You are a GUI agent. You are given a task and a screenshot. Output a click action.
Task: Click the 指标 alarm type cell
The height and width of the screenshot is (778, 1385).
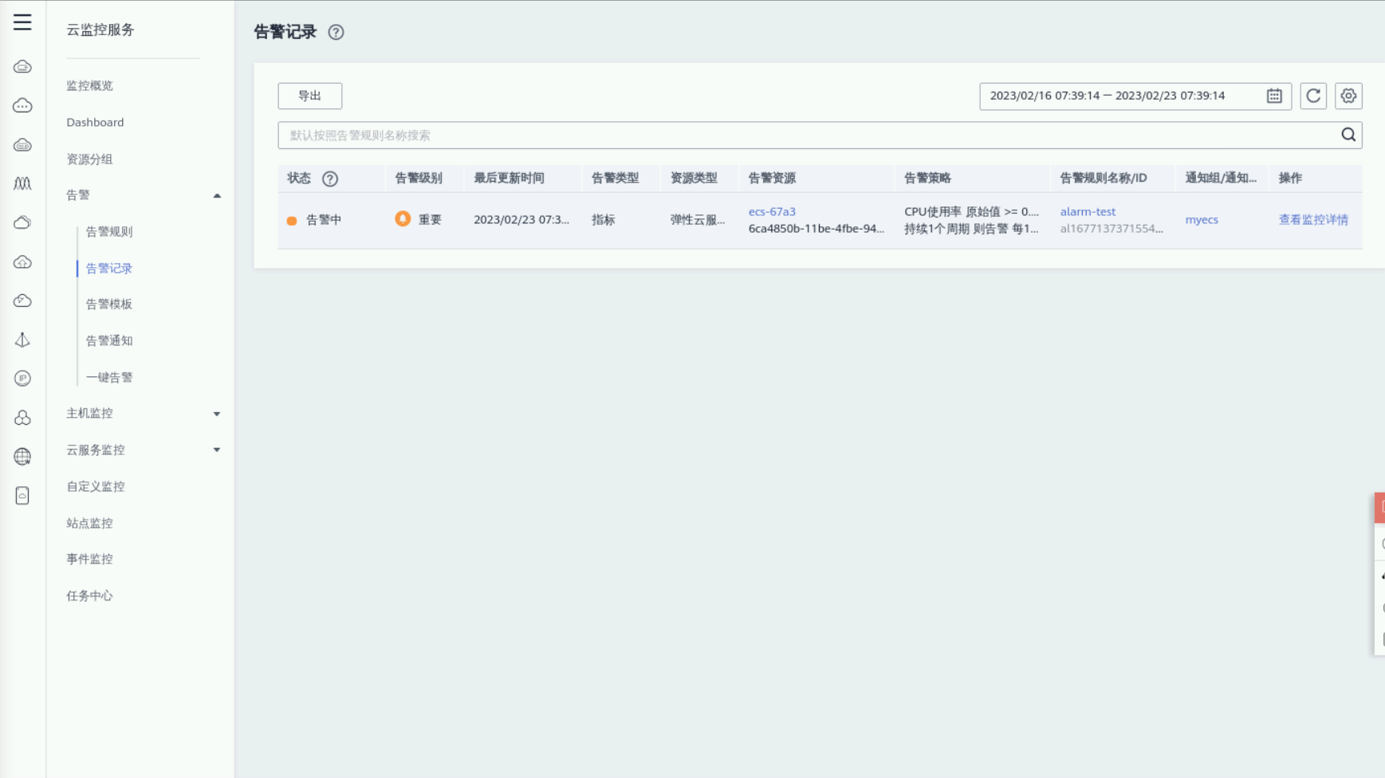pos(603,219)
